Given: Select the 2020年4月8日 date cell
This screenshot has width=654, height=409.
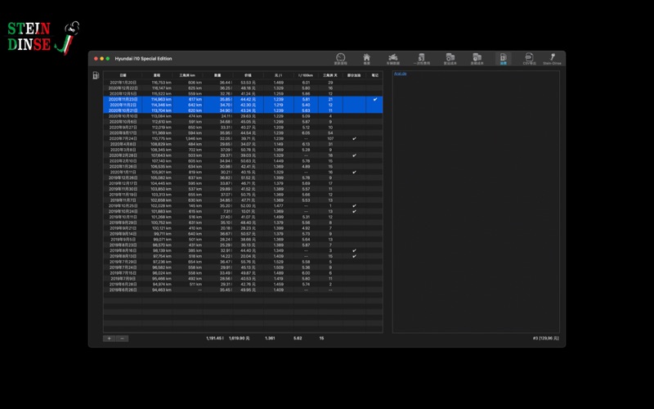Looking at the screenshot, I should click(123, 144).
